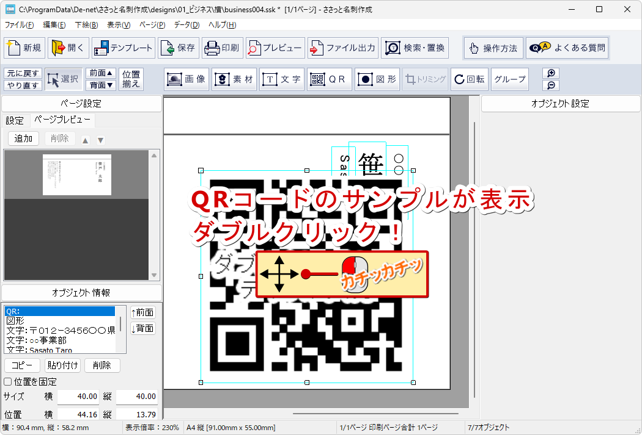Add a QR code with QR tool

(x=329, y=79)
